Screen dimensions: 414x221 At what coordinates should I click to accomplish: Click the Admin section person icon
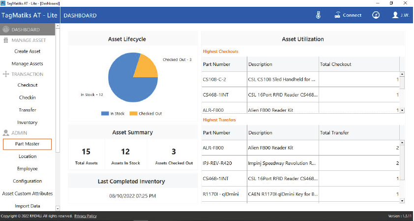tap(6, 133)
